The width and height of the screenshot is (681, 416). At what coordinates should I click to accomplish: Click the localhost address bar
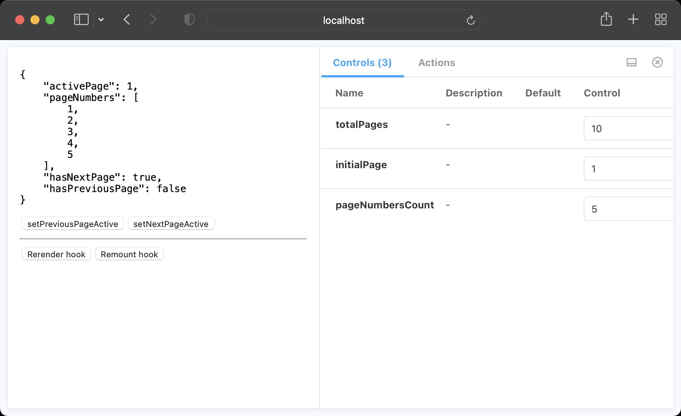pyautogui.click(x=343, y=20)
